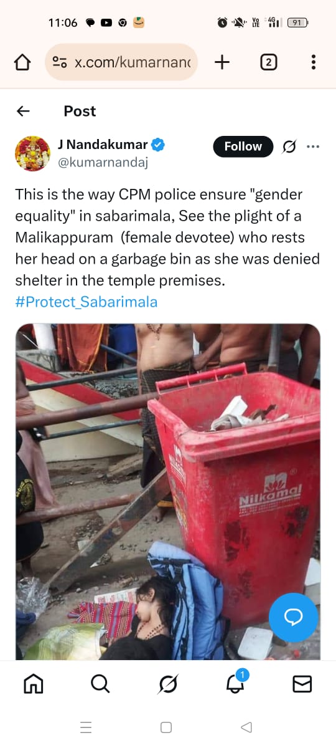
Task: Open the garbage bin photo in the post
Action: (168, 492)
